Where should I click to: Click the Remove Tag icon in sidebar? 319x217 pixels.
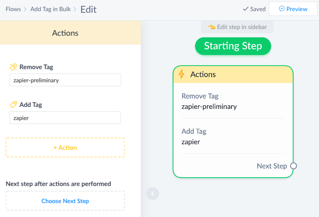point(14,67)
